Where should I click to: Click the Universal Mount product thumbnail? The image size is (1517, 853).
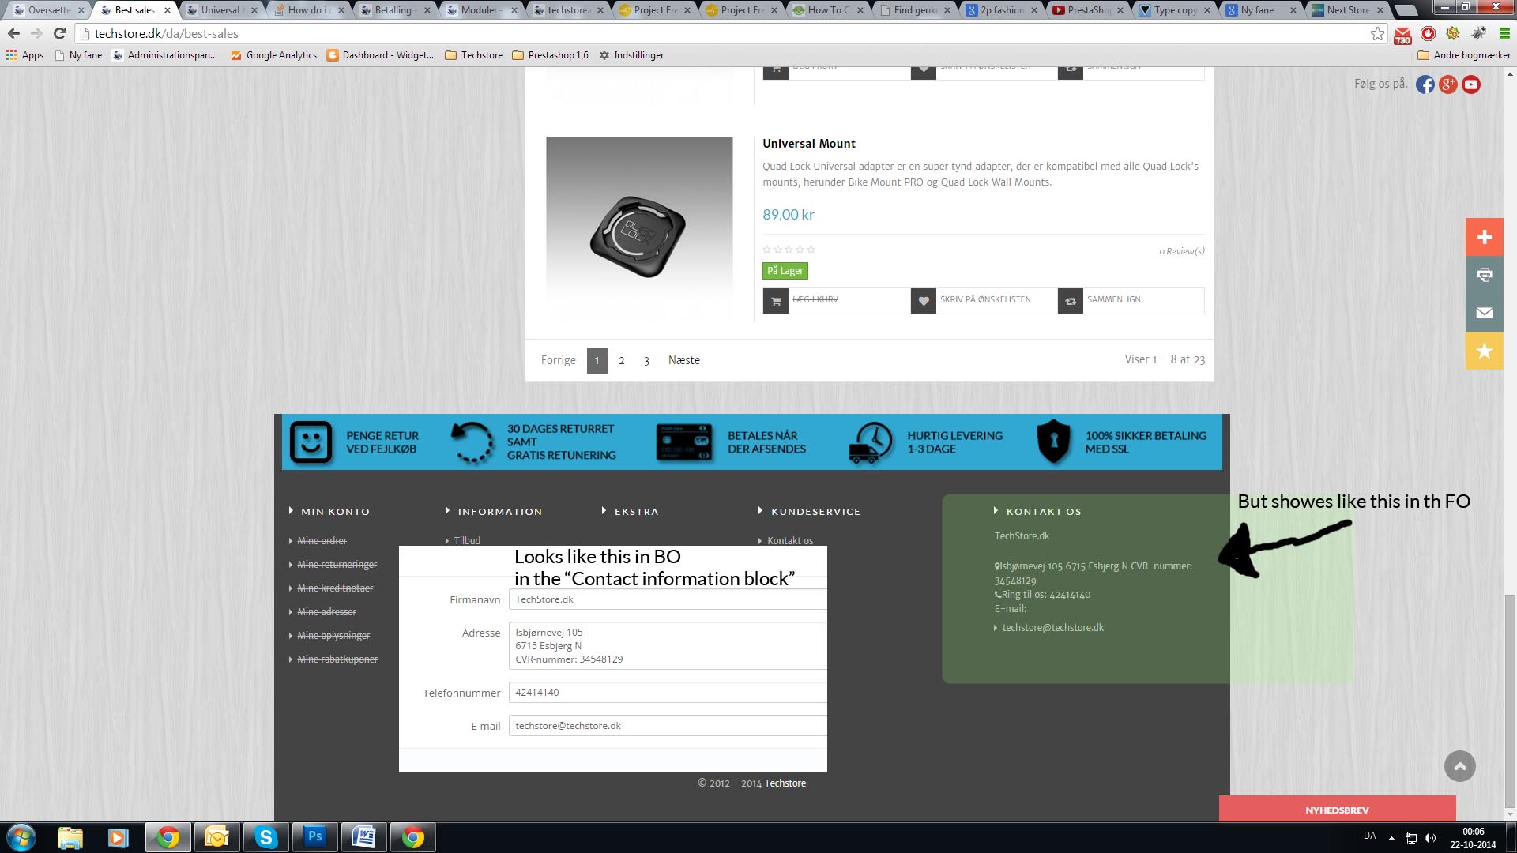coord(638,229)
